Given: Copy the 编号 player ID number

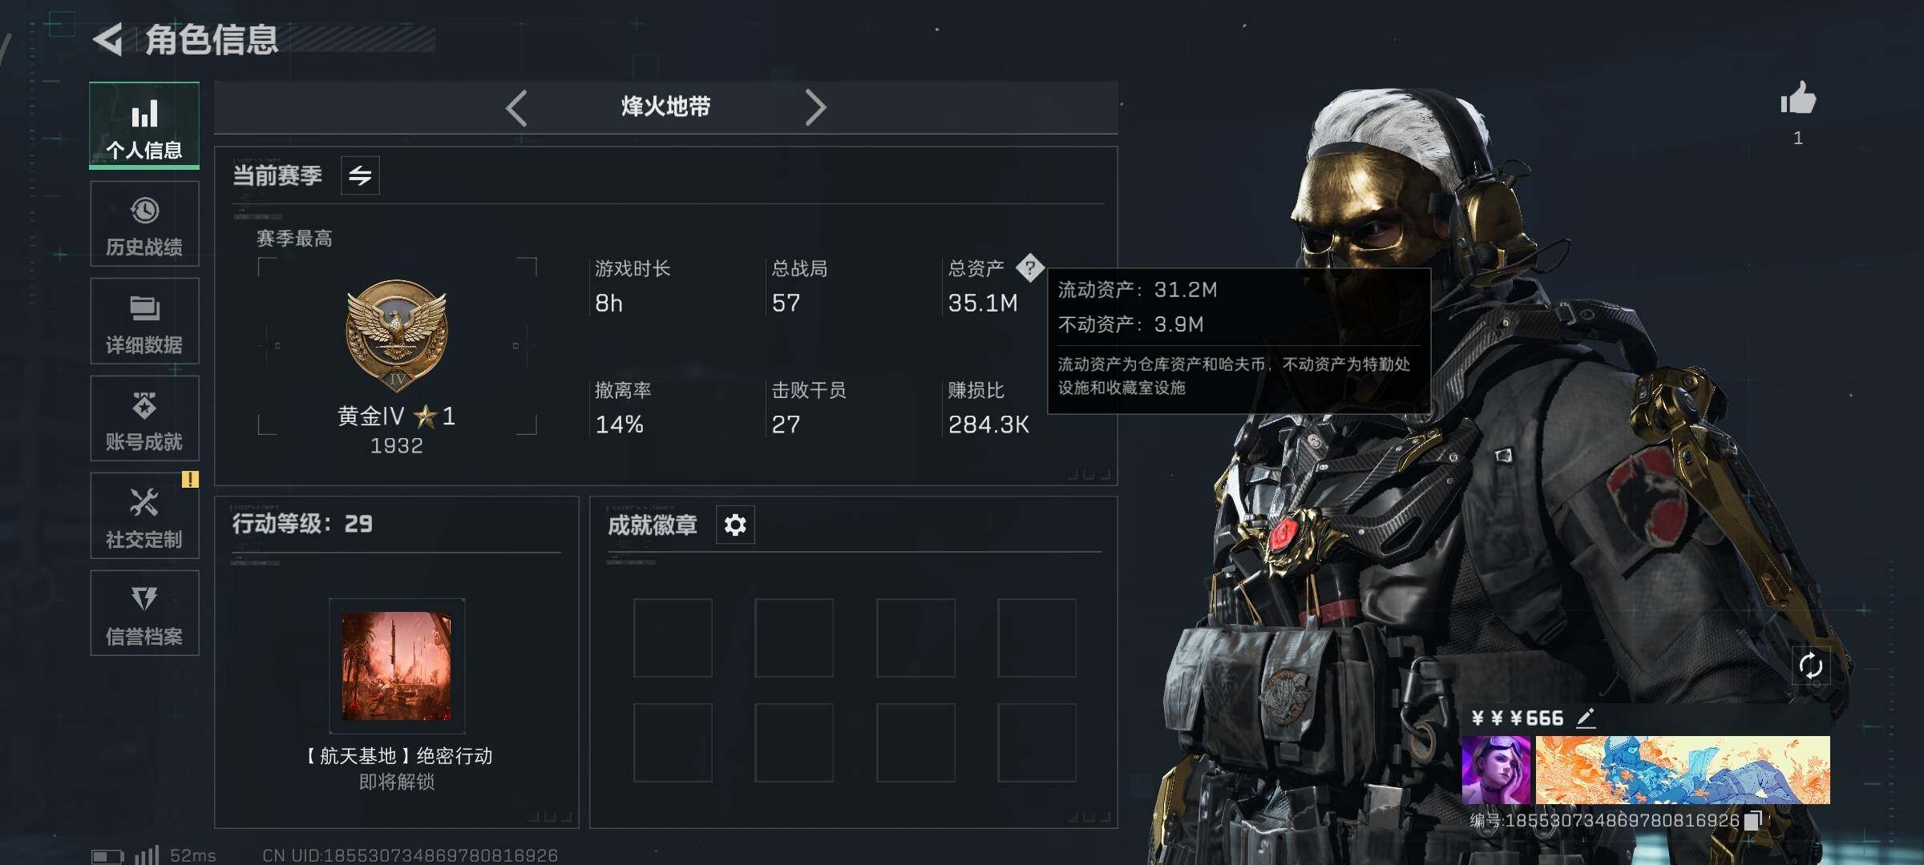Looking at the screenshot, I should pyautogui.click(x=1752, y=820).
